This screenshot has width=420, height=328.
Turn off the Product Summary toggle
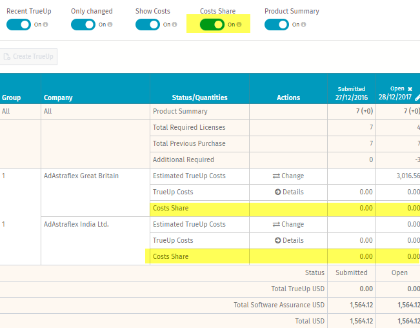[276, 25]
